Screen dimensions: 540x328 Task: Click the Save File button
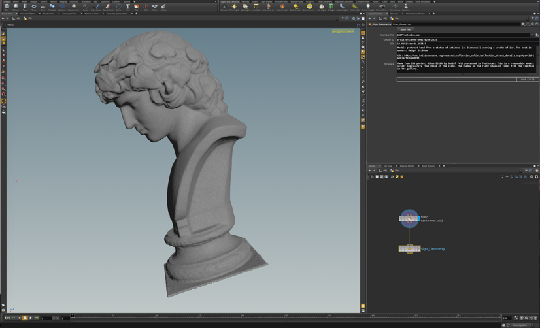(x=405, y=29)
